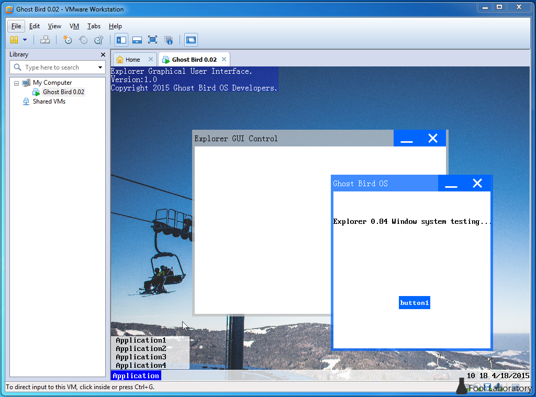This screenshot has width=536, height=397.
Task: Open the View menu
Action: point(54,26)
